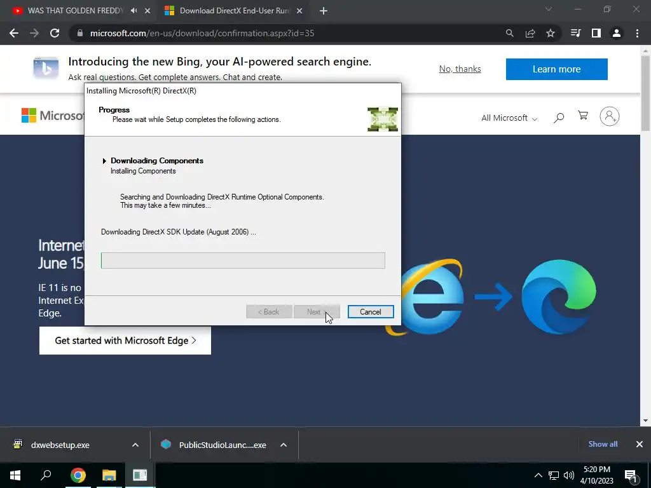Open File Explorer from taskbar
Screen dimensions: 651x488
click(109, 475)
